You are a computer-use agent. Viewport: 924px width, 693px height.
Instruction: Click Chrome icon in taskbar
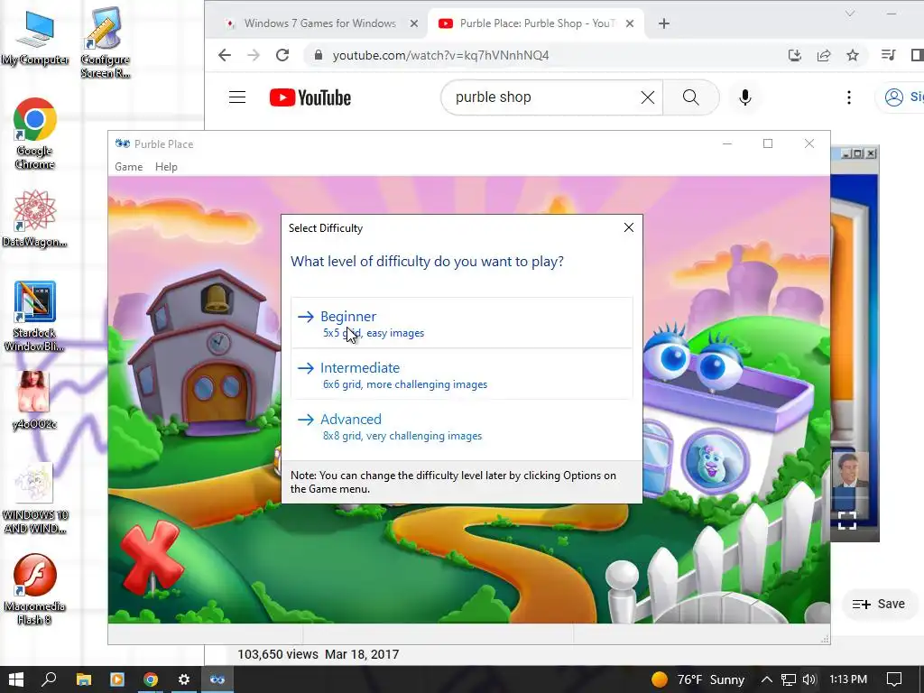pyautogui.click(x=151, y=679)
